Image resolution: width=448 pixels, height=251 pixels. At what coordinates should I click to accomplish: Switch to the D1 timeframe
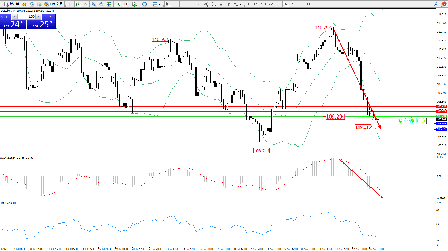[293, 4]
